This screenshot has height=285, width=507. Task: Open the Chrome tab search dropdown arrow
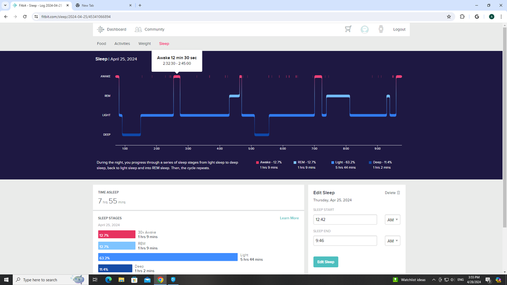[x=5, y=5]
